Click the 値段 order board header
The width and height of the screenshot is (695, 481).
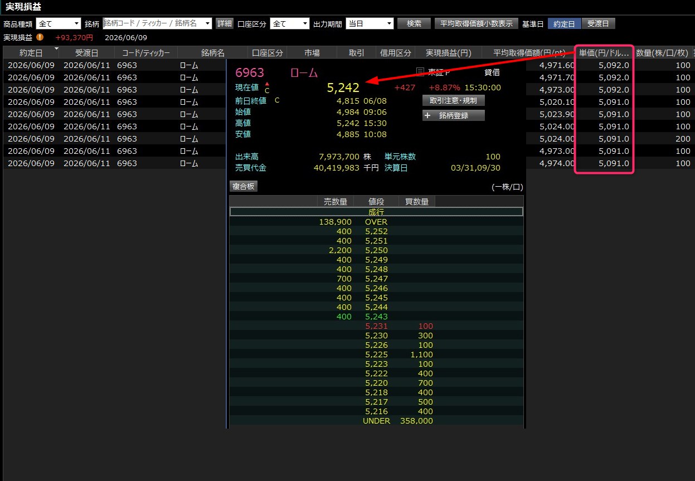(376, 202)
